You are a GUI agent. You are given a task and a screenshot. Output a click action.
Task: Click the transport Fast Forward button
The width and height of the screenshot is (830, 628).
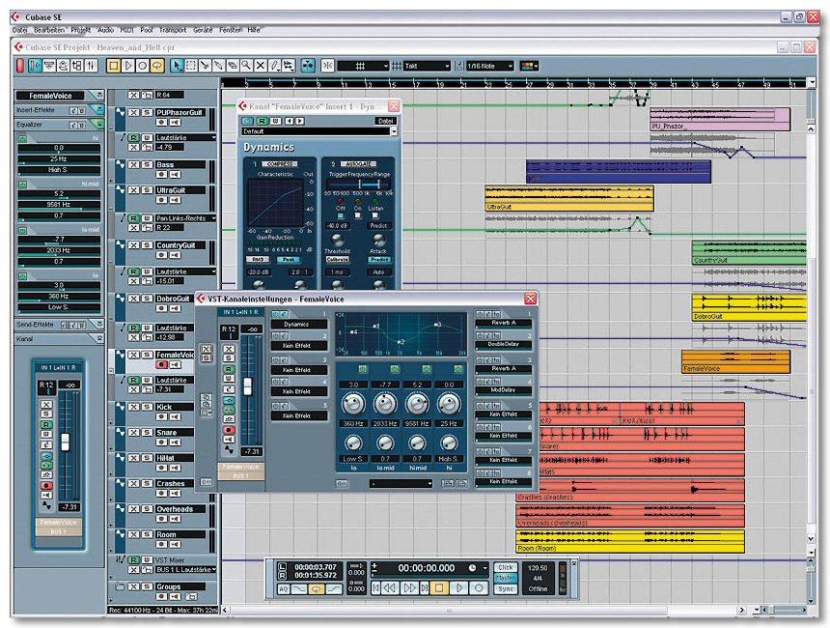[409, 587]
